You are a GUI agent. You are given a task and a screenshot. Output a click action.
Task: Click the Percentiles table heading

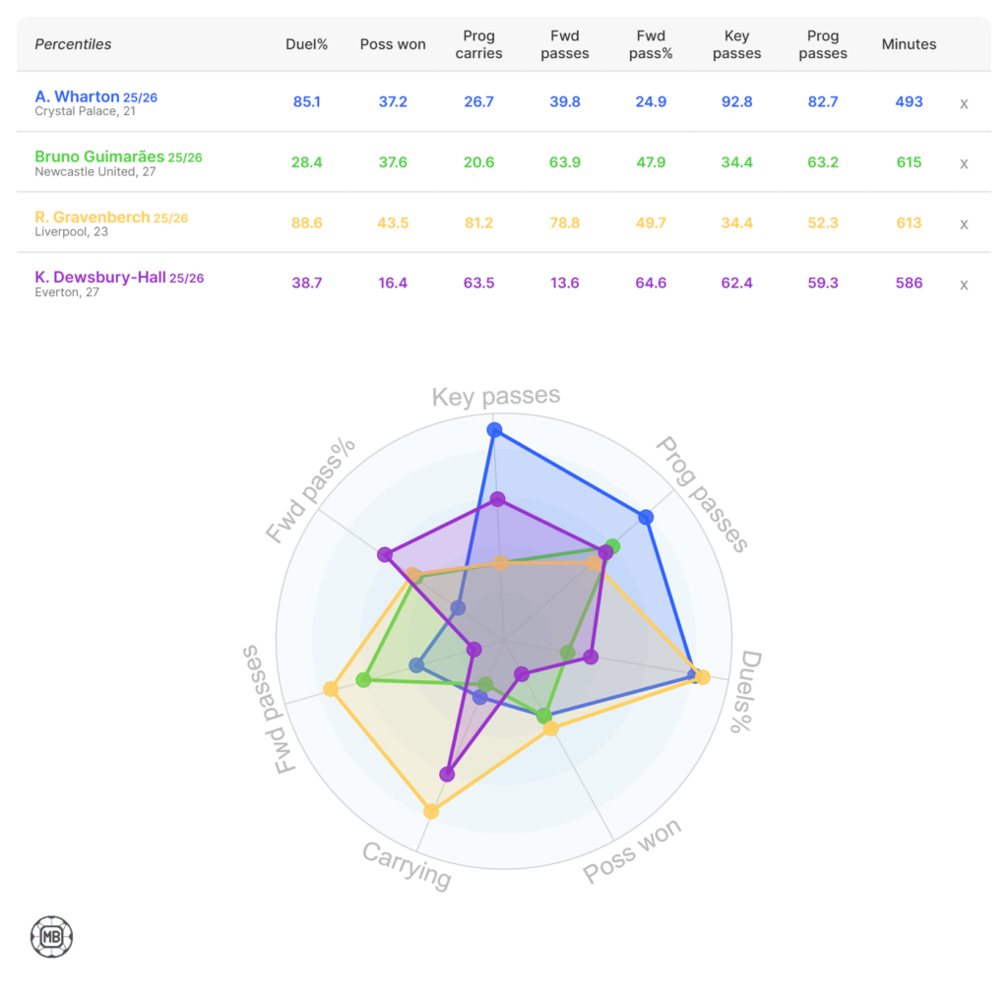(73, 44)
